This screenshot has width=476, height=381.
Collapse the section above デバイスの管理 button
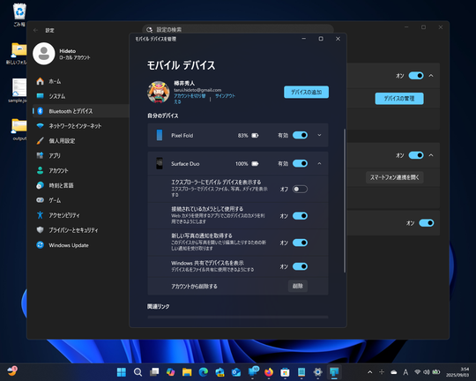click(431, 76)
